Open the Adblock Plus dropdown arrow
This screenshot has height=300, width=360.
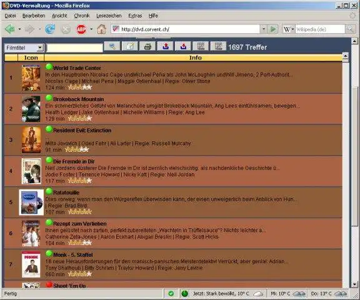[x=91, y=29]
